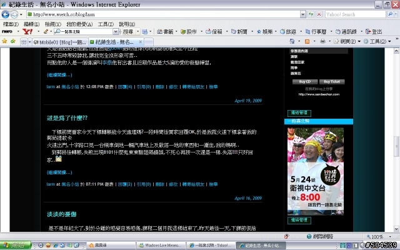Open the 通訊錄 address book toolbar item
Image resolution: width=400 pixels, height=250 pixels.
tap(346, 32)
